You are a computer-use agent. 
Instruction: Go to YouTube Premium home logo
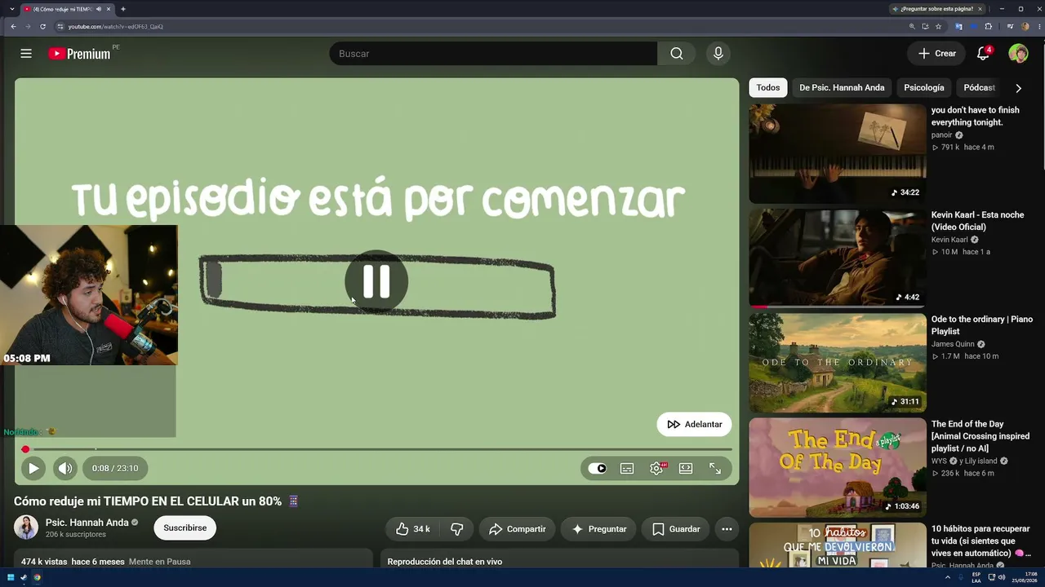click(x=79, y=54)
